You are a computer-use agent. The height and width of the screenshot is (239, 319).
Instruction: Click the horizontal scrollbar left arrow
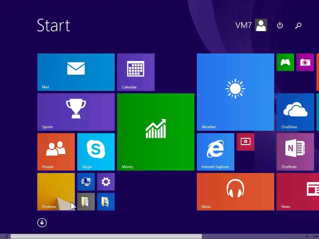point(7,237)
